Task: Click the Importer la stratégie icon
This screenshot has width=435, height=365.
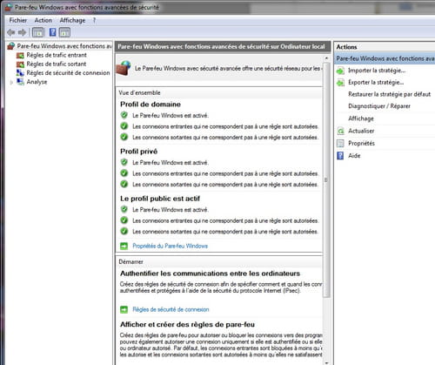Action: pos(340,71)
